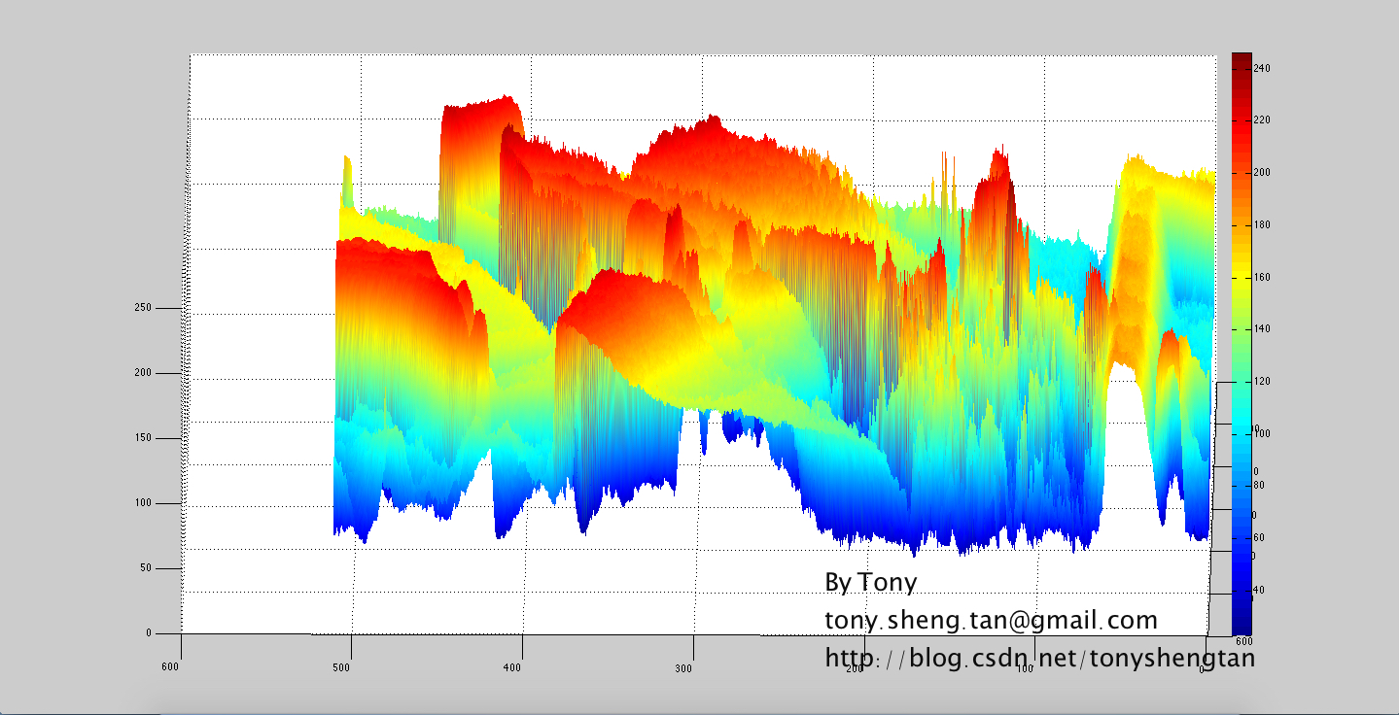
Task: Click the 600 tick label at the bottom-left corner
Action: click(170, 666)
